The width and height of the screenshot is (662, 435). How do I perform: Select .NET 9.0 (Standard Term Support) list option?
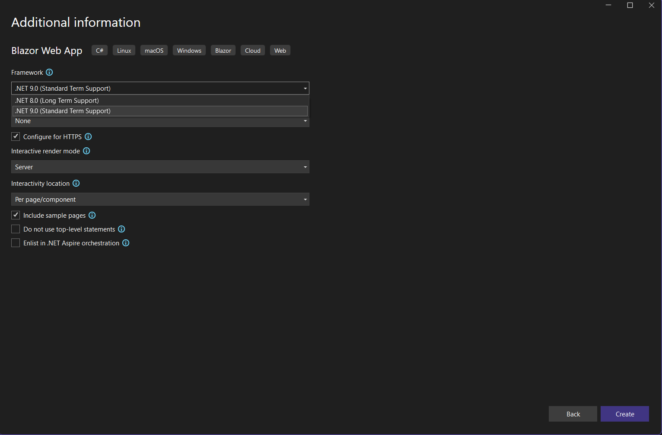(160, 111)
